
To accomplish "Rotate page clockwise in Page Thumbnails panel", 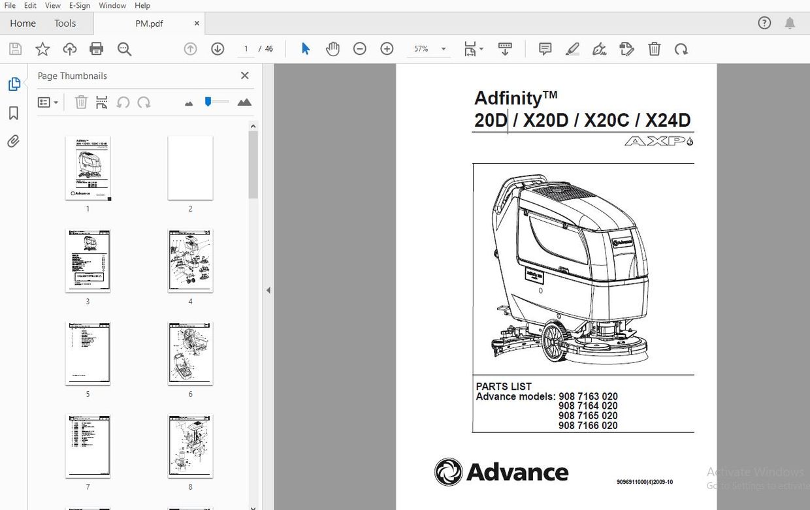I will click(143, 103).
